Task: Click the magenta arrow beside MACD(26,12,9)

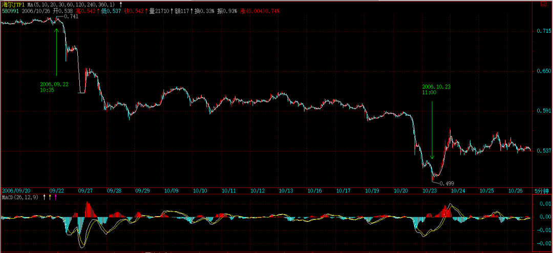Action: [55, 197]
